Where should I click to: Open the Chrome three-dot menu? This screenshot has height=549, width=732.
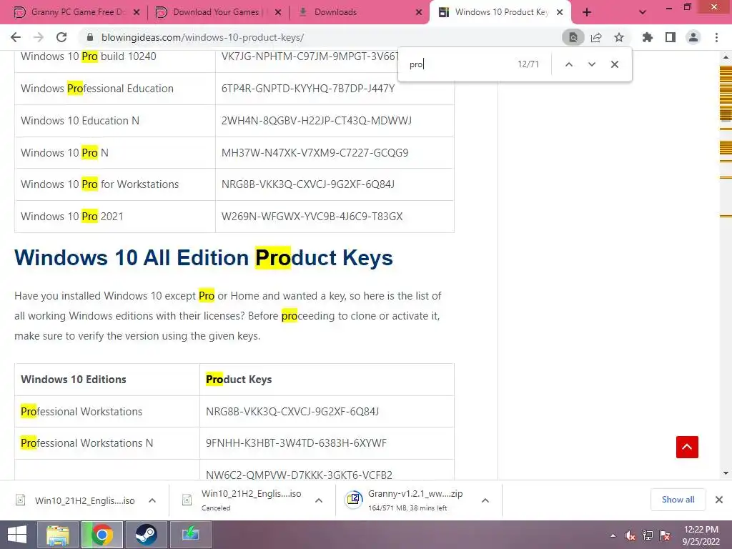click(x=716, y=37)
